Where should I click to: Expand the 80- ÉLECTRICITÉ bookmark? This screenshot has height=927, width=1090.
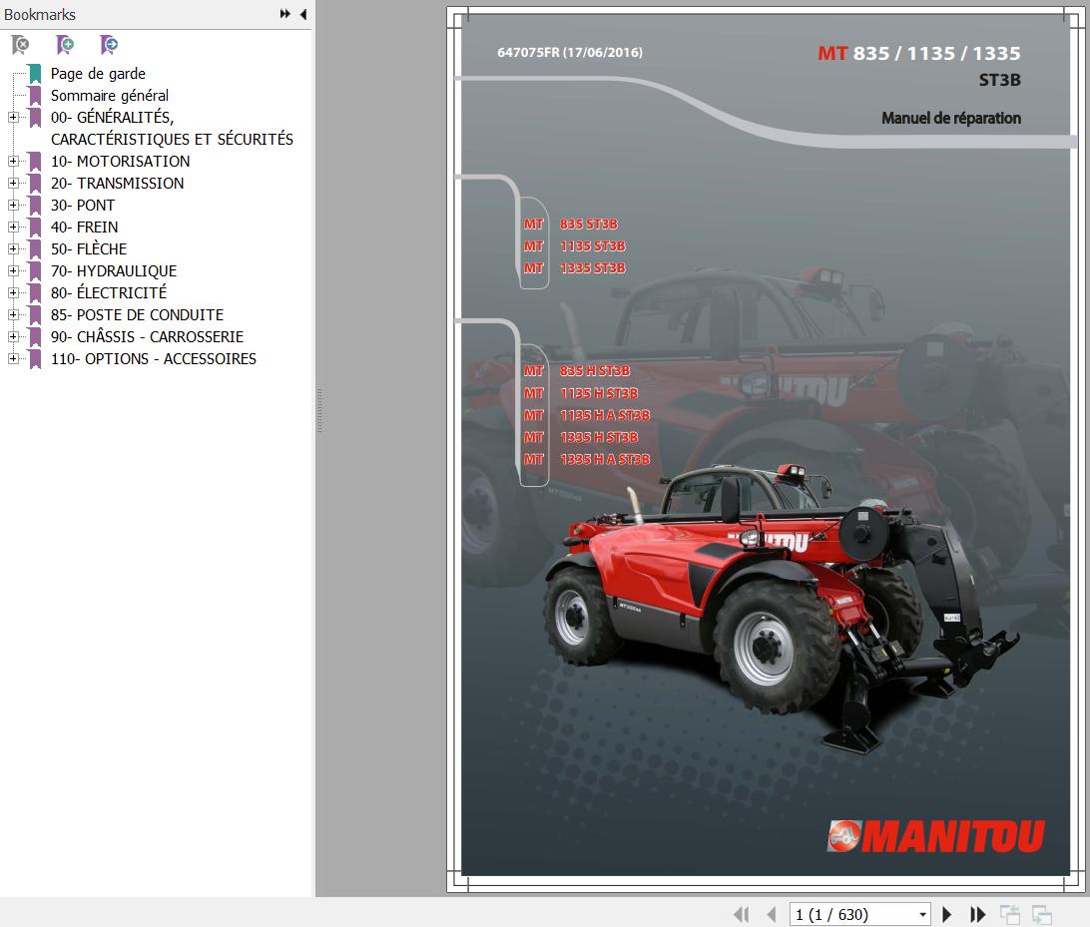pyautogui.click(x=13, y=292)
